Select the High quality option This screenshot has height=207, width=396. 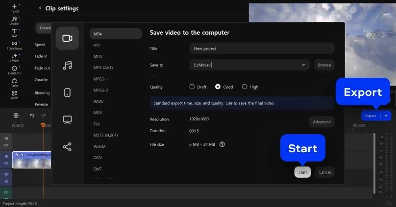tap(245, 87)
